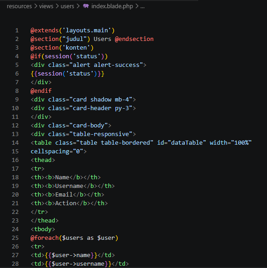267x268 pixels.
Task: Click the @endsection directive on line 2
Action: click(x=134, y=39)
